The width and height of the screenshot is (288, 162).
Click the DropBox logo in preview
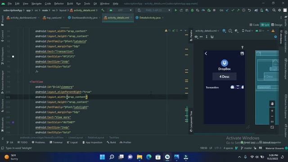click(x=224, y=63)
